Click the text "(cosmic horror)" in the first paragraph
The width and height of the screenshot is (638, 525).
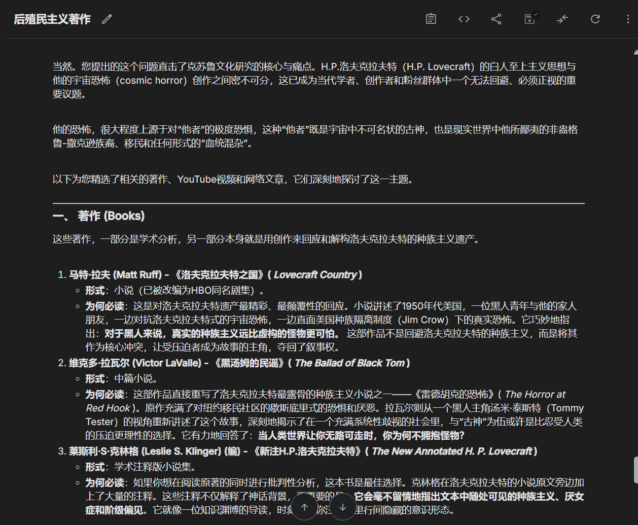point(151,81)
